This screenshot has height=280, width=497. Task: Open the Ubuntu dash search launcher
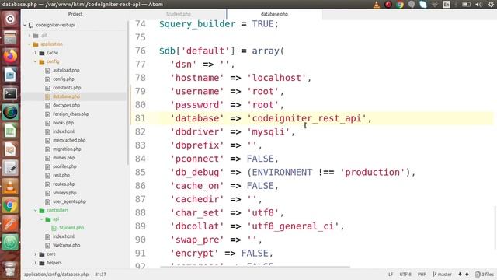click(10, 19)
